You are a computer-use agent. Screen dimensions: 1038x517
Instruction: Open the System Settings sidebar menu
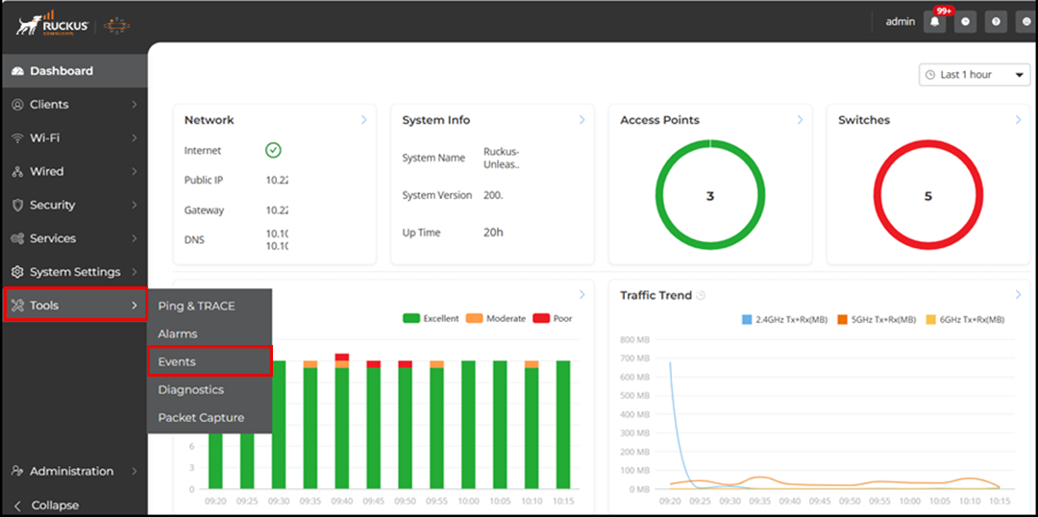click(73, 272)
